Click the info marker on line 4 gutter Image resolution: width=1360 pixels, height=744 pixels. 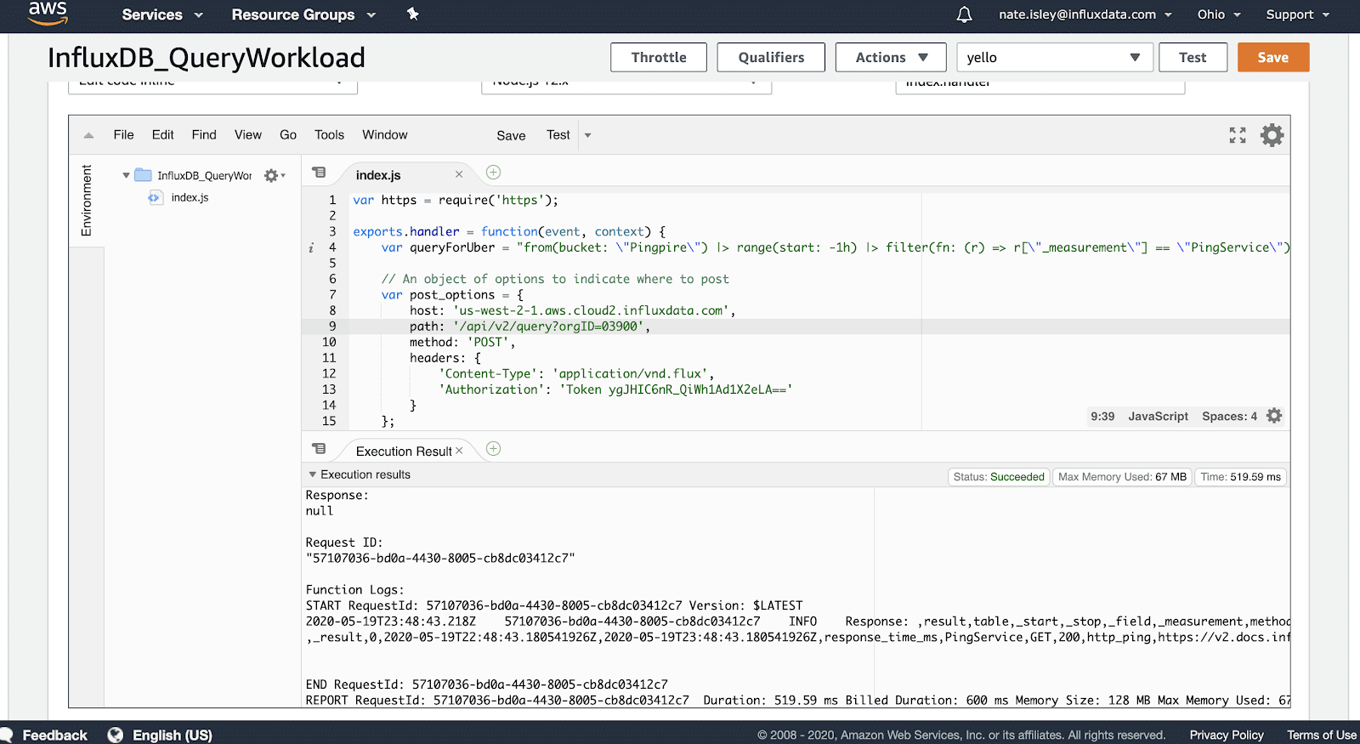[x=311, y=248]
